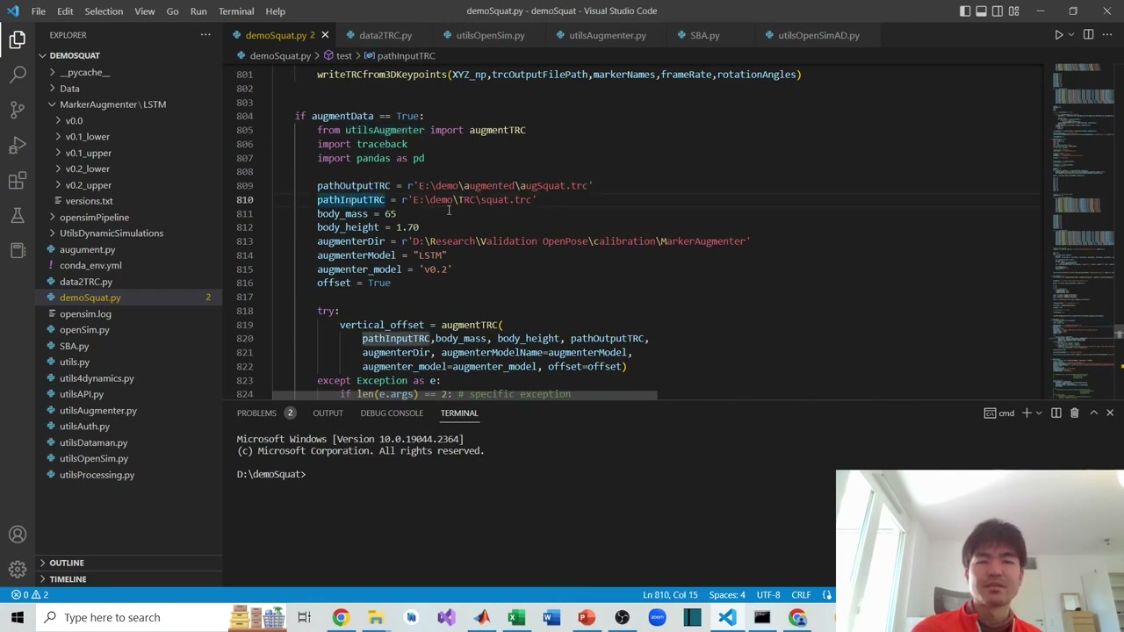This screenshot has height=632, width=1124.
Task: Change line ending via CRLF item
Action: 801,595
